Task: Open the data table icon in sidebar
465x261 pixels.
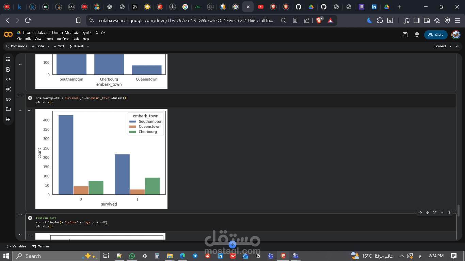Action: tap(8, 119)
